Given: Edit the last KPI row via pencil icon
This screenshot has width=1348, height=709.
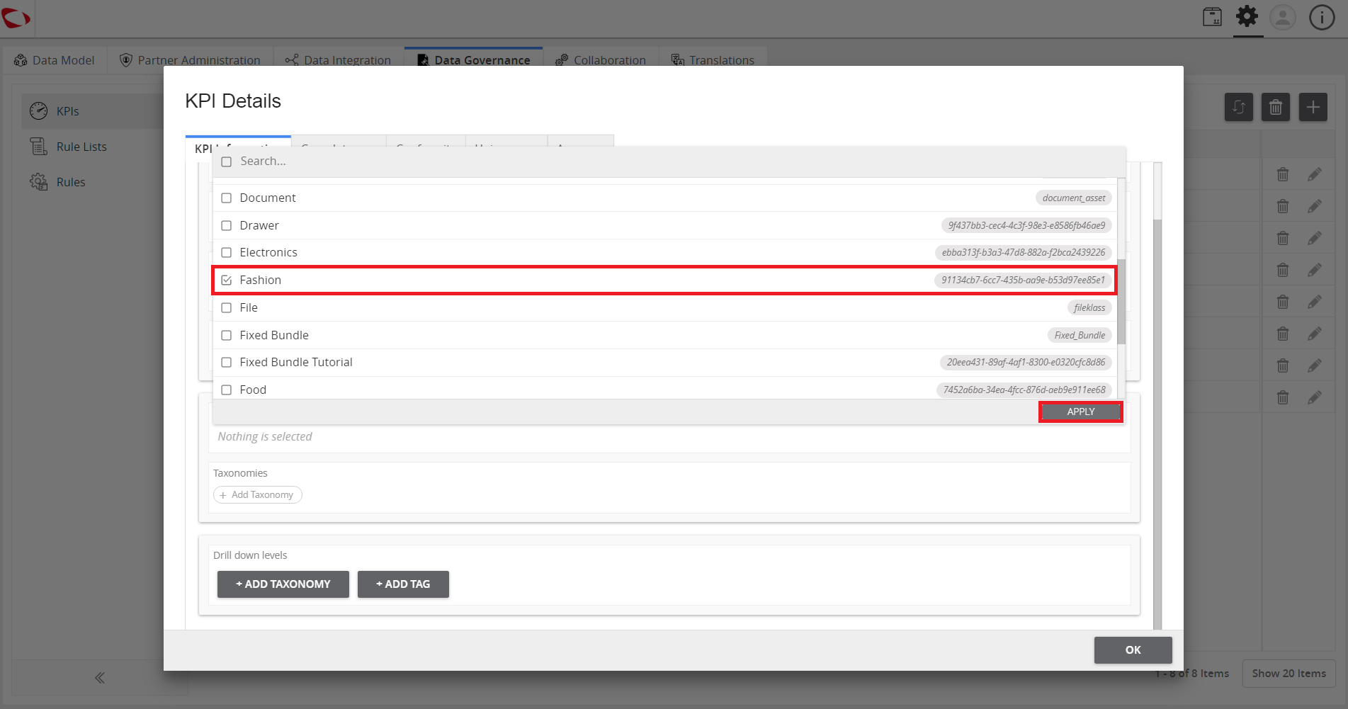Looking at the screenshot, I should coord(1315,397).
